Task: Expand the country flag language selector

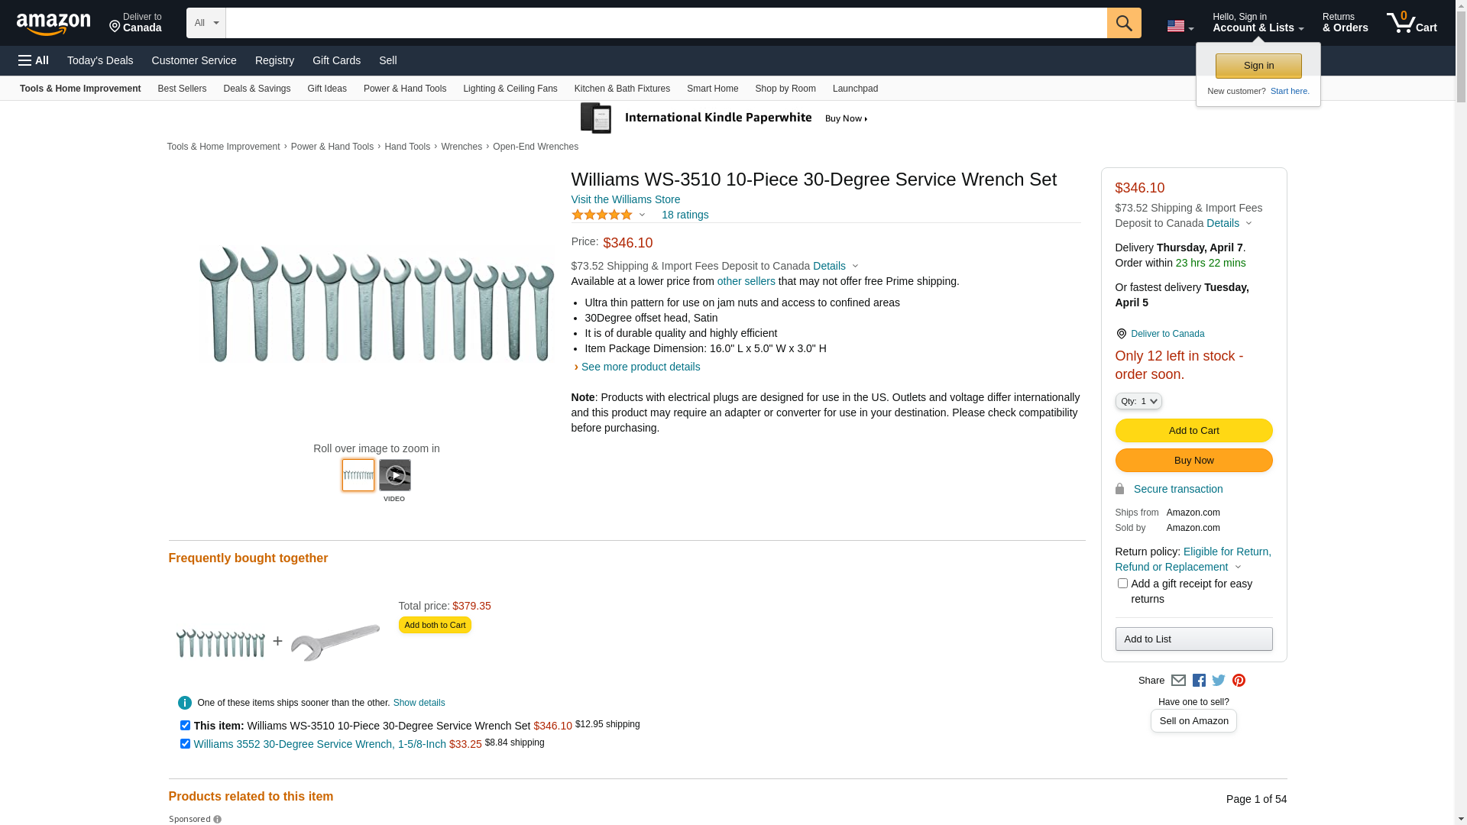Action: click(1180, 26)
